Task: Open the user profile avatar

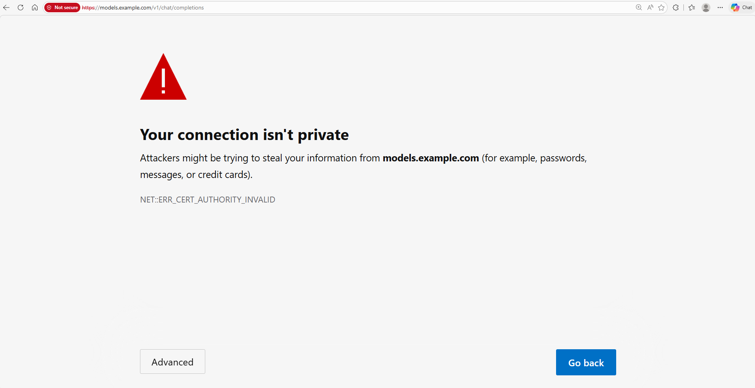Action: [x=706, y=8]
